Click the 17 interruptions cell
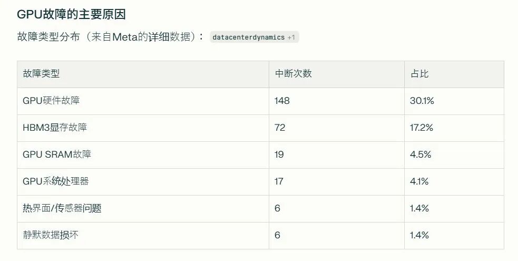518x261 pixels. coord(279,181)
